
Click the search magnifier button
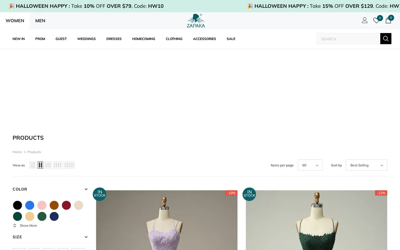pos(386,38)
